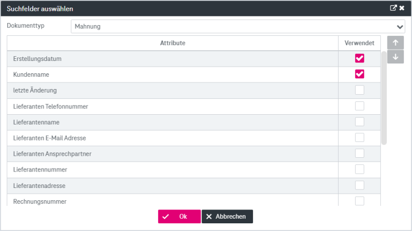Uncheck the Kundenname checkbox
Viewport: 412px width, 231px height.
360,74
